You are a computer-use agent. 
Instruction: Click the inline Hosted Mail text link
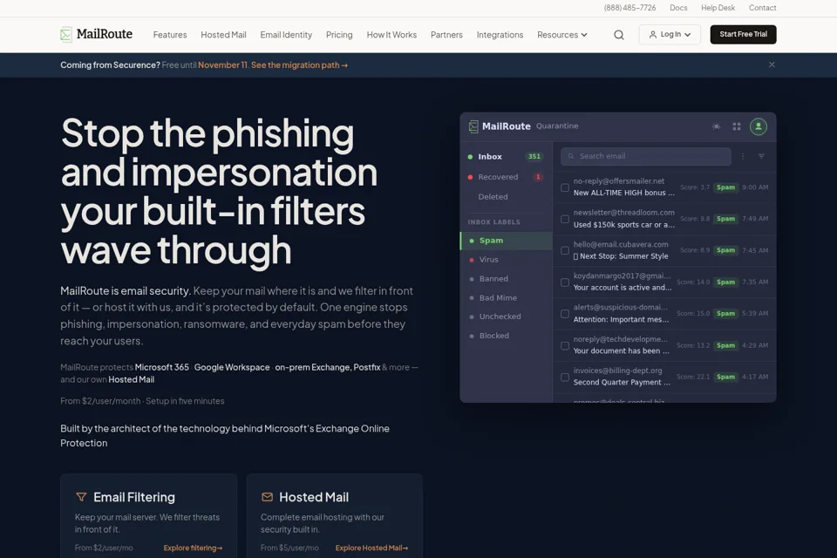(x=132, y=379)
